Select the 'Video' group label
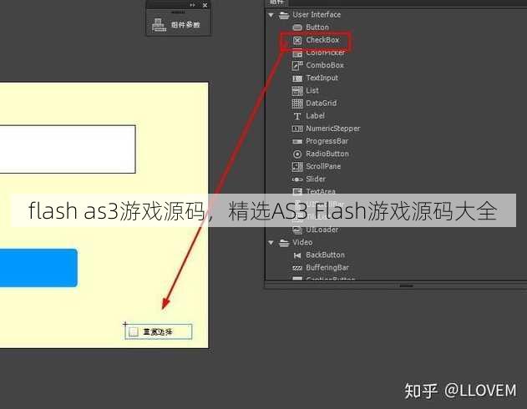 pyautogui.click(x=302, y=242)
